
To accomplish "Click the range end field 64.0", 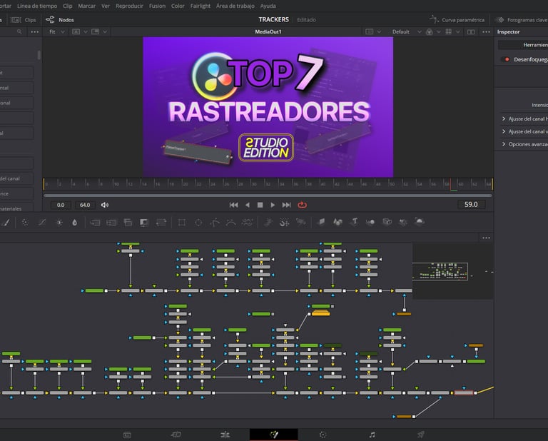I will (85, 205).
